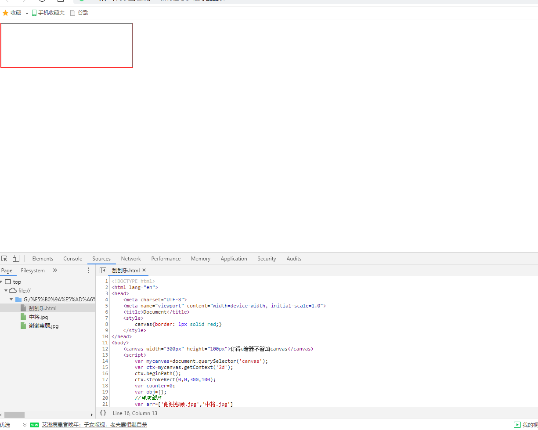Select the Sources tab
This screenshot has height=430, width=538.
click(101, 259)
